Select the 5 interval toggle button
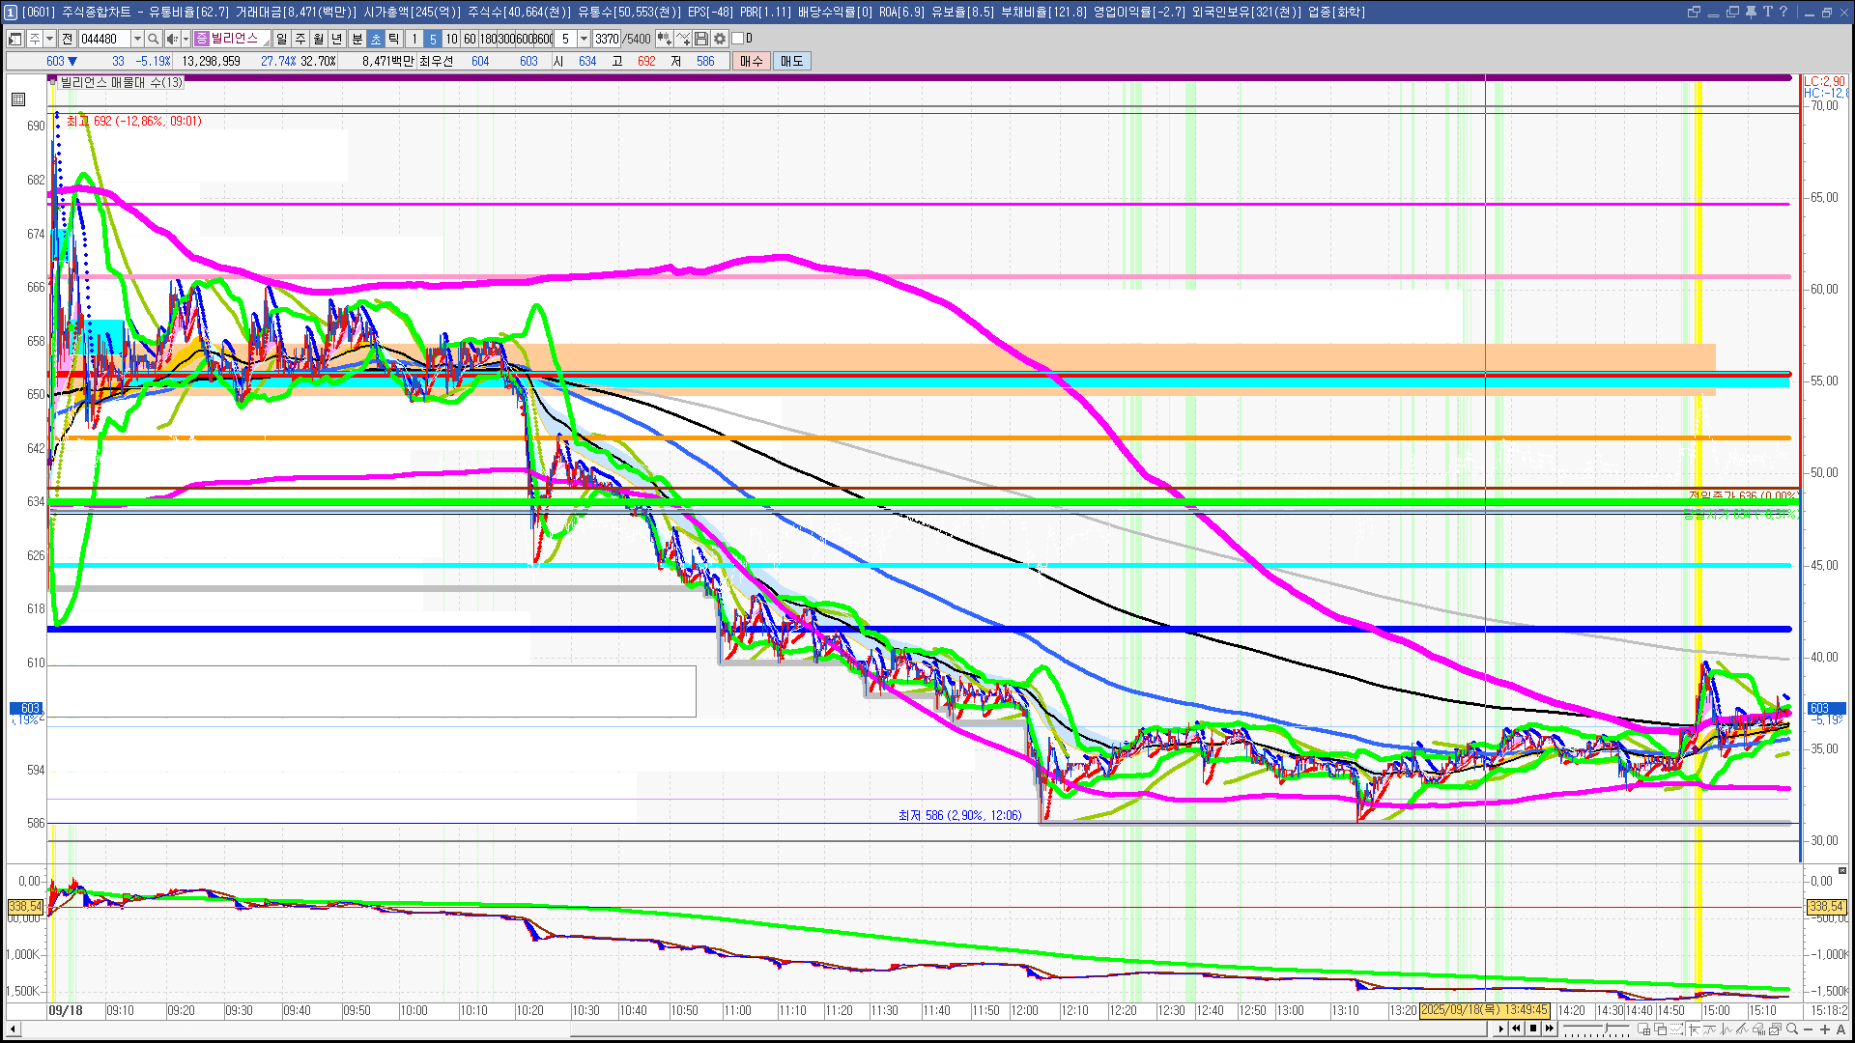This screenshot has width=1855, height=1043. [433, 39]
